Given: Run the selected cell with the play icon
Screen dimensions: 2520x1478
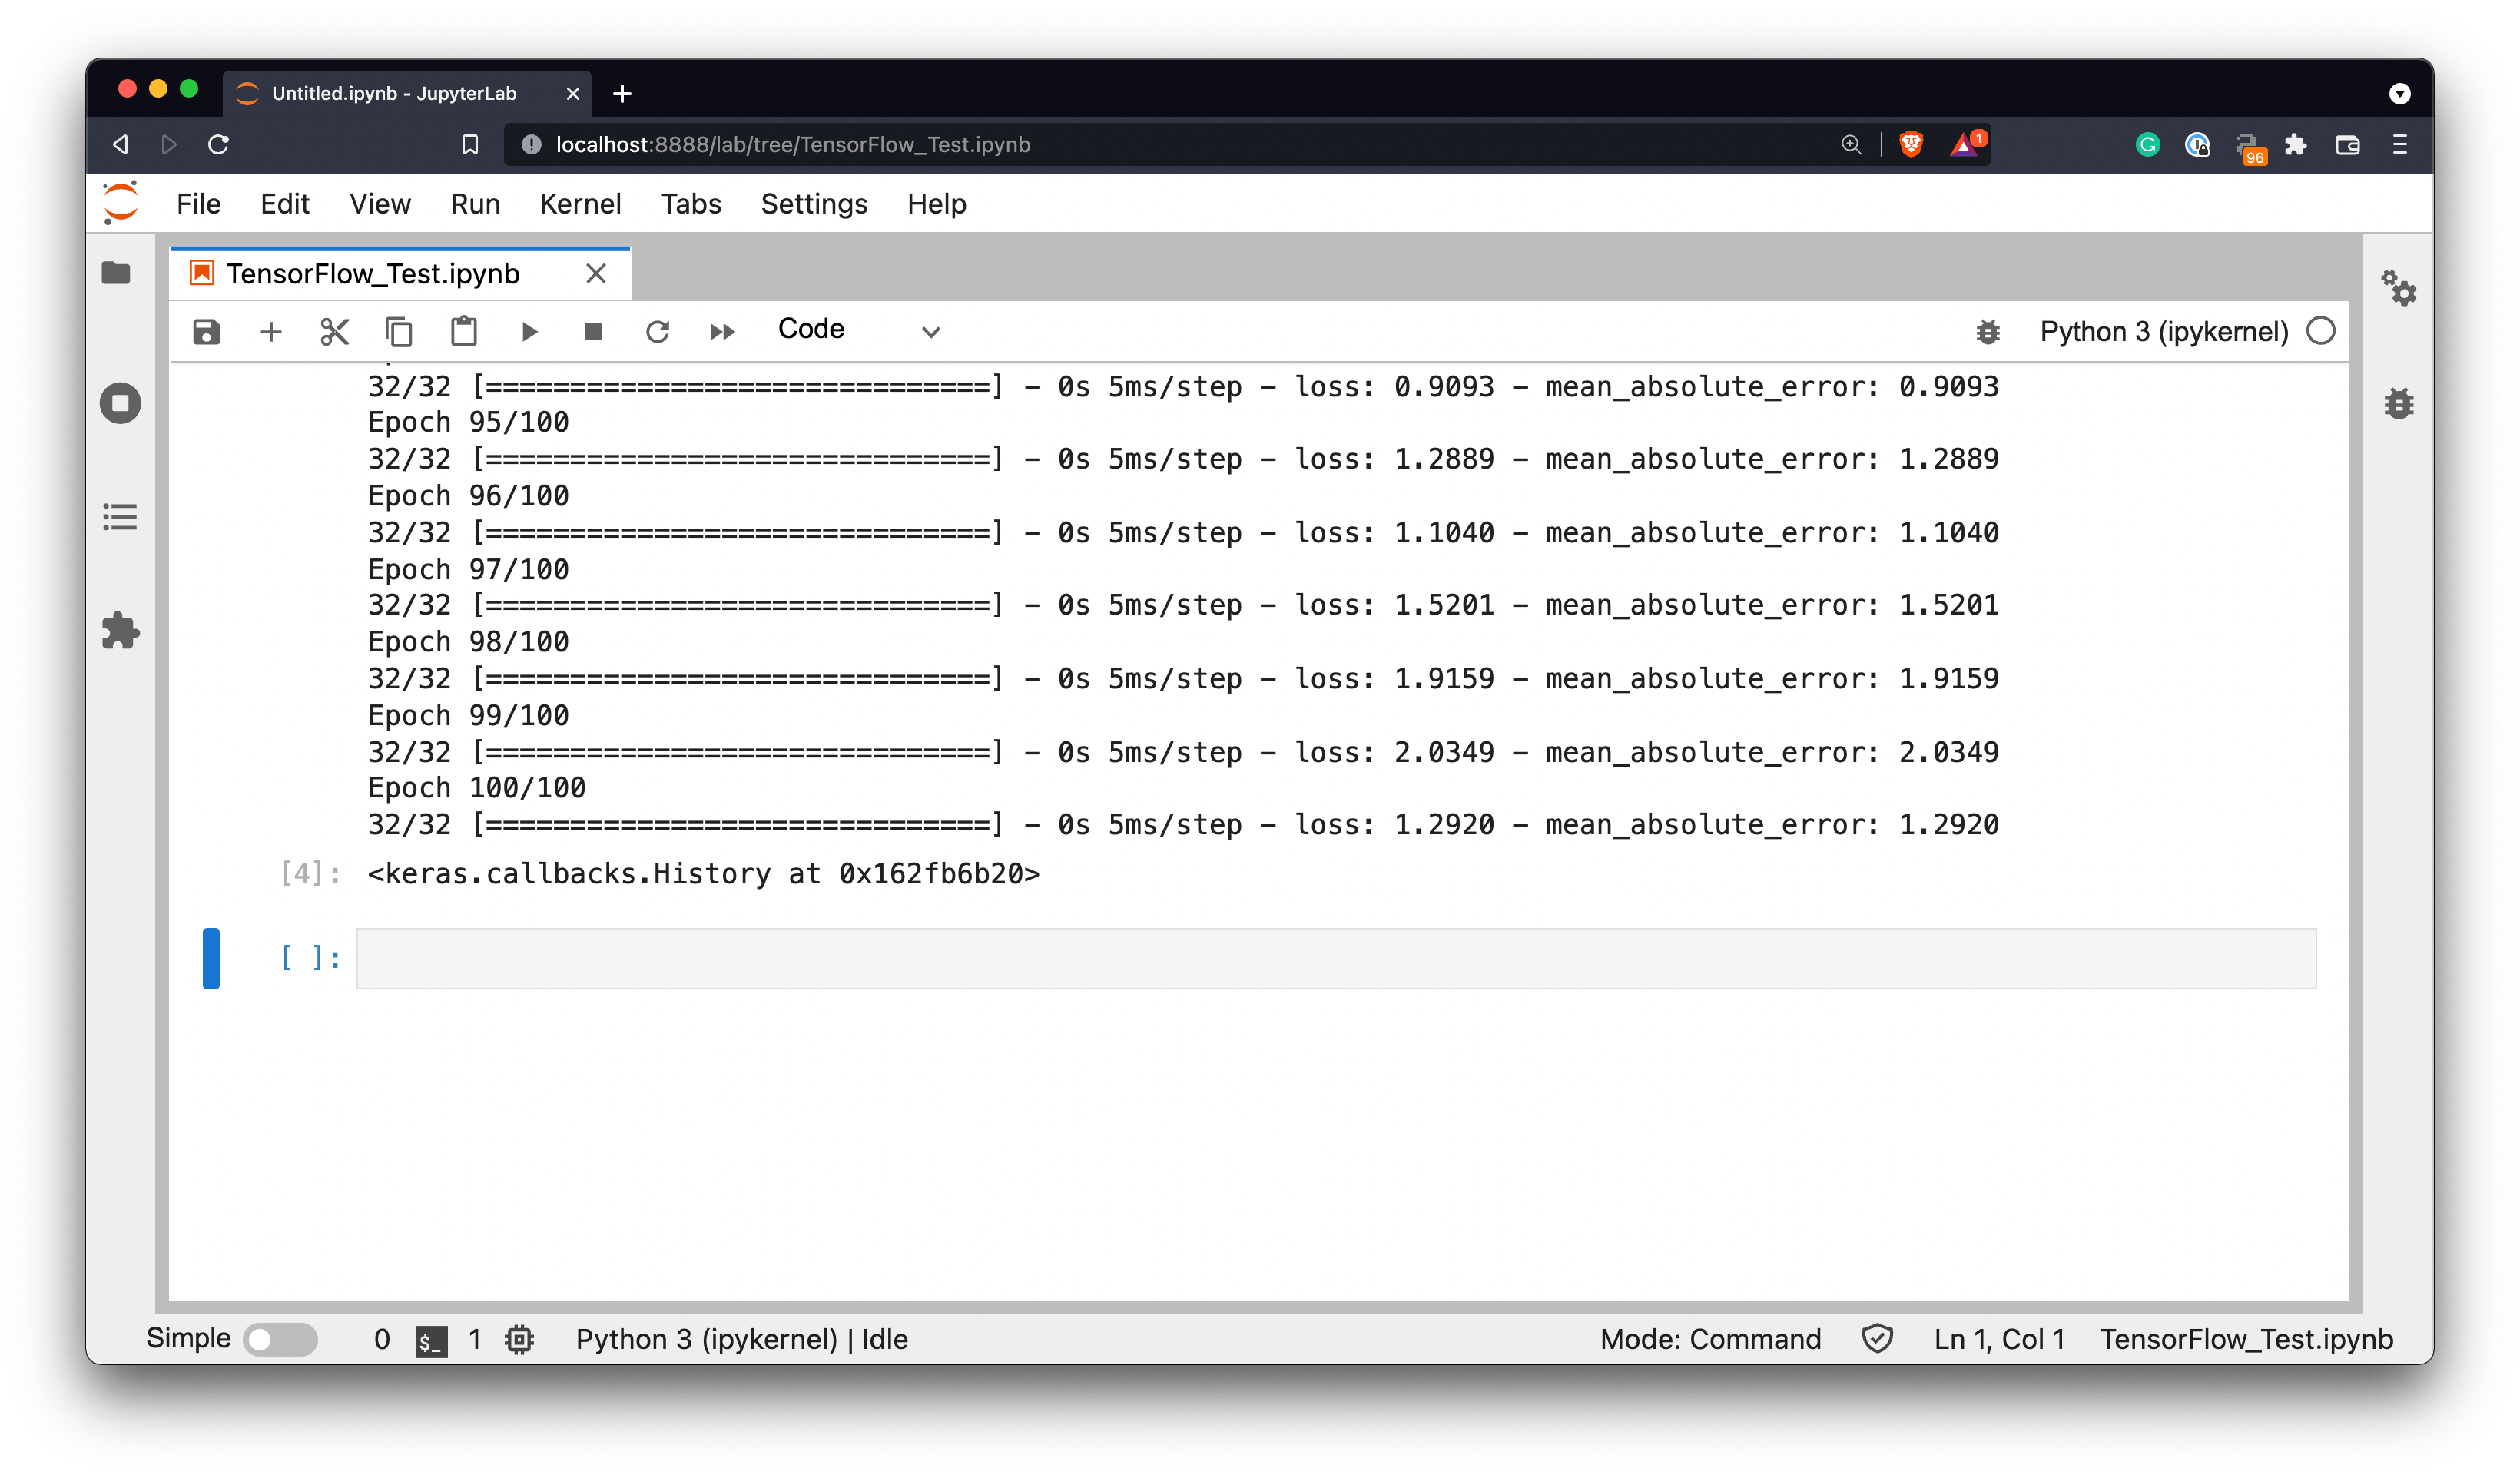Looking at the screenshot, I should tap(529, 331).
